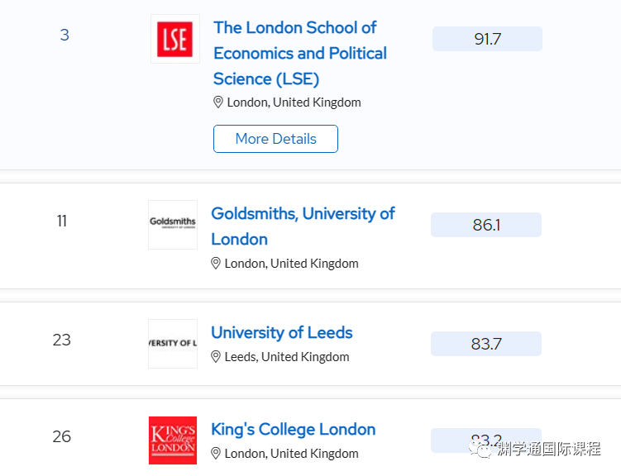Click the location pin under King's College London

216,453
